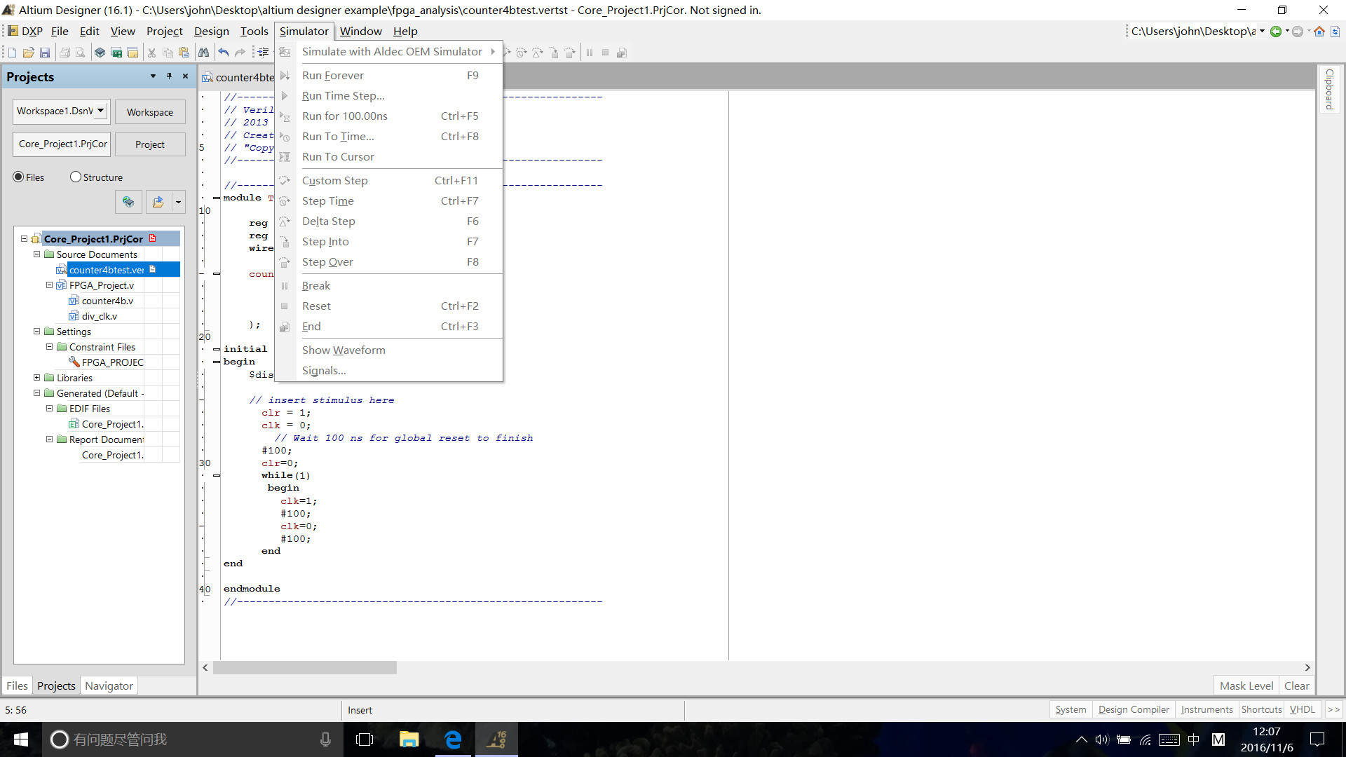
Task: Save the file with the floppy disk icon
Action: (45, 53)
